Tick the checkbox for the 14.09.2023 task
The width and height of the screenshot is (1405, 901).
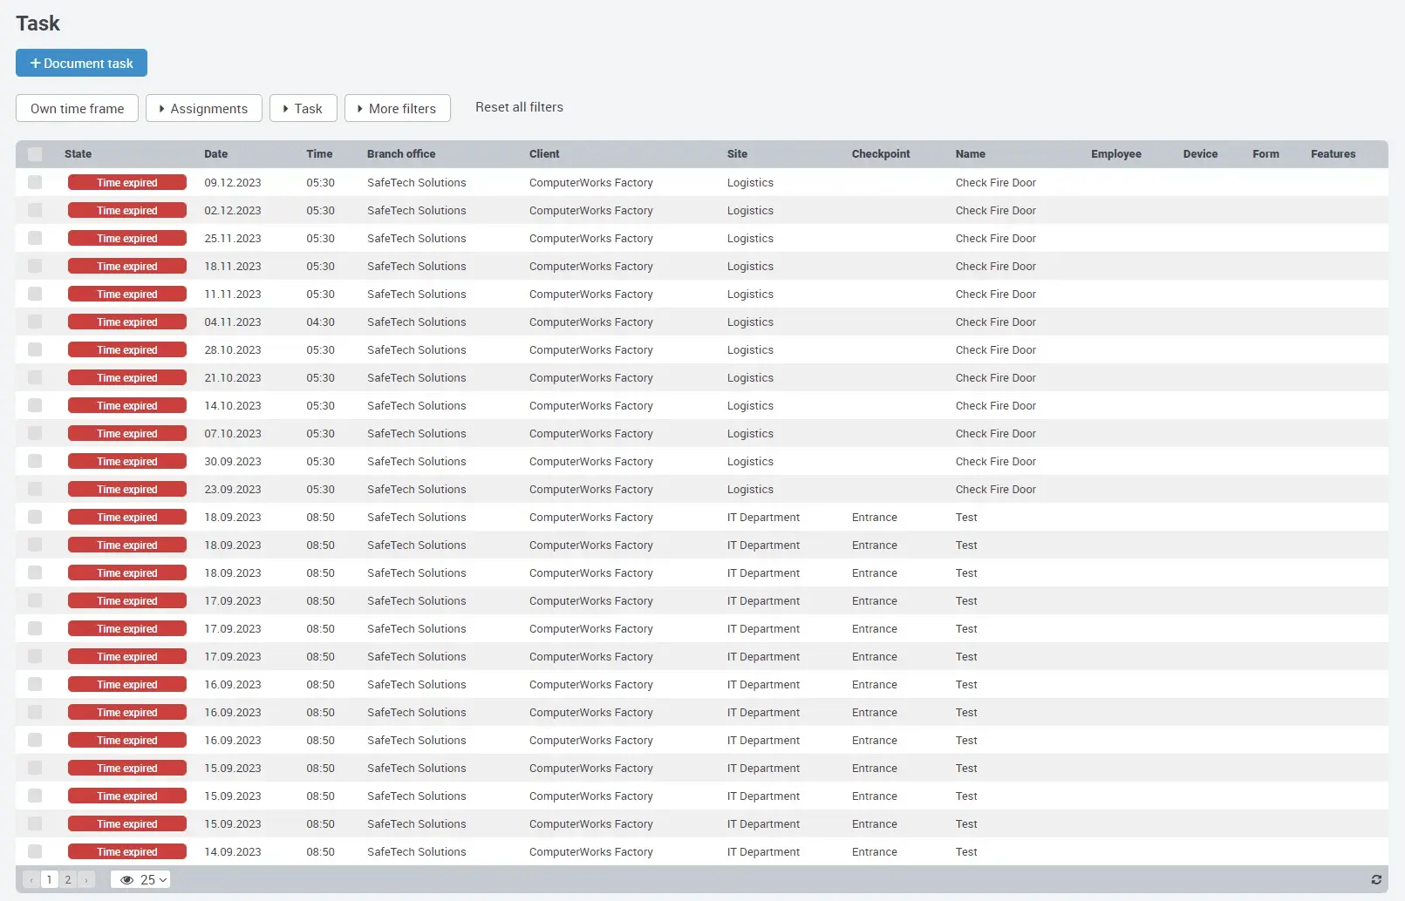click(x=35, y=852)
